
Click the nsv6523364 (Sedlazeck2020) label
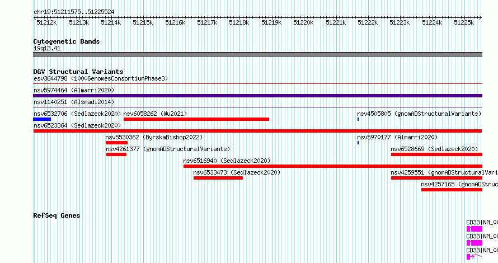coord(77,125)
